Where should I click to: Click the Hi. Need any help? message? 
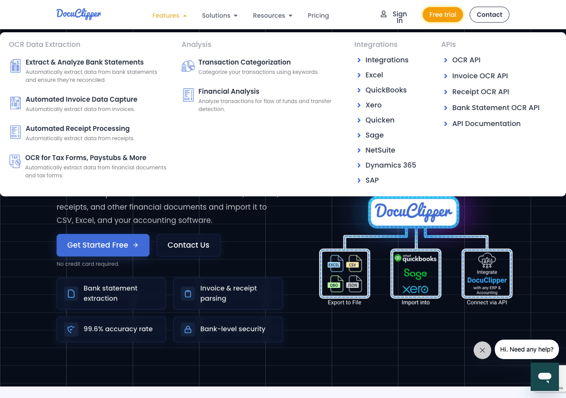click(527, 349)
